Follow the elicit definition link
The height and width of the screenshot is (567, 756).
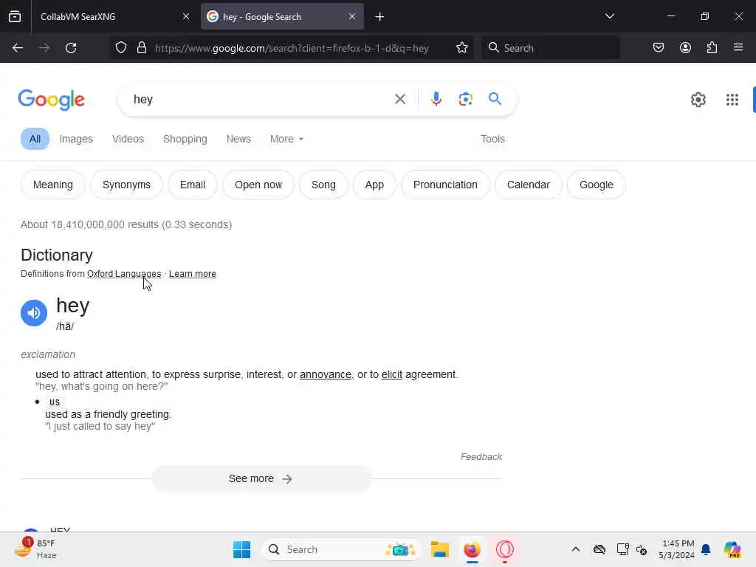coord(391,374)
